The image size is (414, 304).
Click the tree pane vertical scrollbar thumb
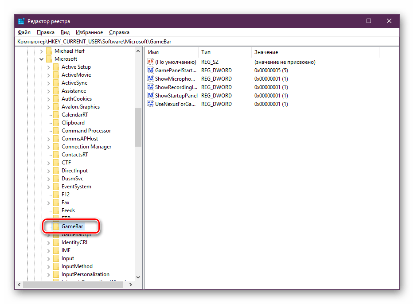[138, 126]
